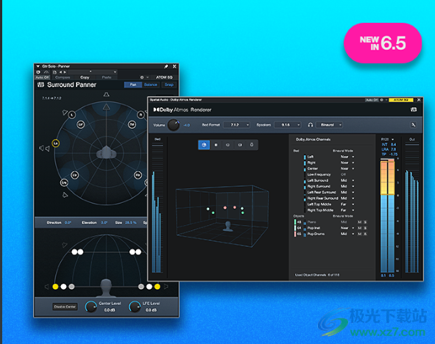Open the Bed Format 7.1.2 dropdown
This screenshot has height=344, width=435.
[x=236, y=125]
